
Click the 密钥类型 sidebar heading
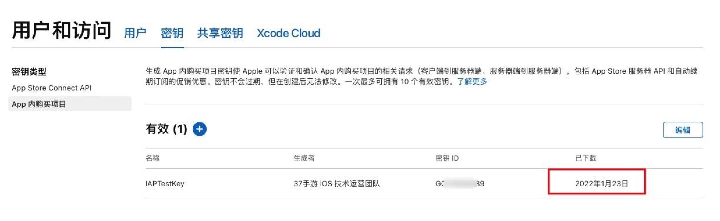[x=29, y=72]
